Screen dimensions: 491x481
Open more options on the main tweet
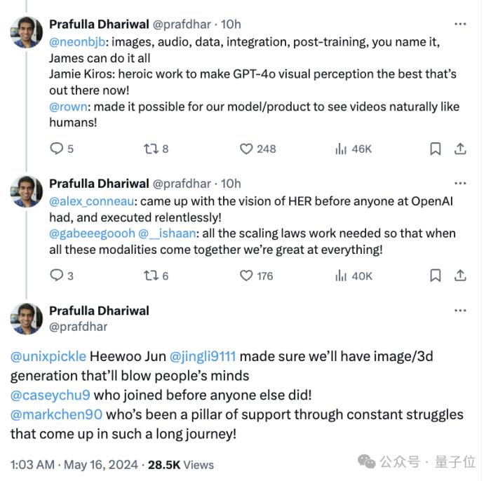(x=460, y=311)
